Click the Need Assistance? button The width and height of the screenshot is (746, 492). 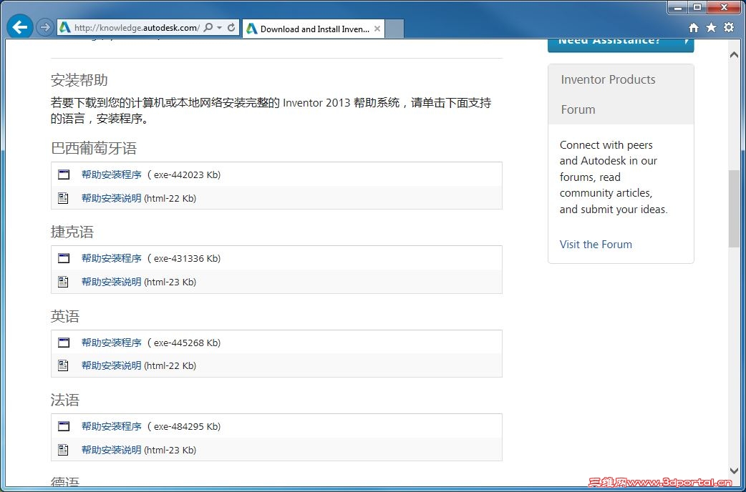[621, 45]
